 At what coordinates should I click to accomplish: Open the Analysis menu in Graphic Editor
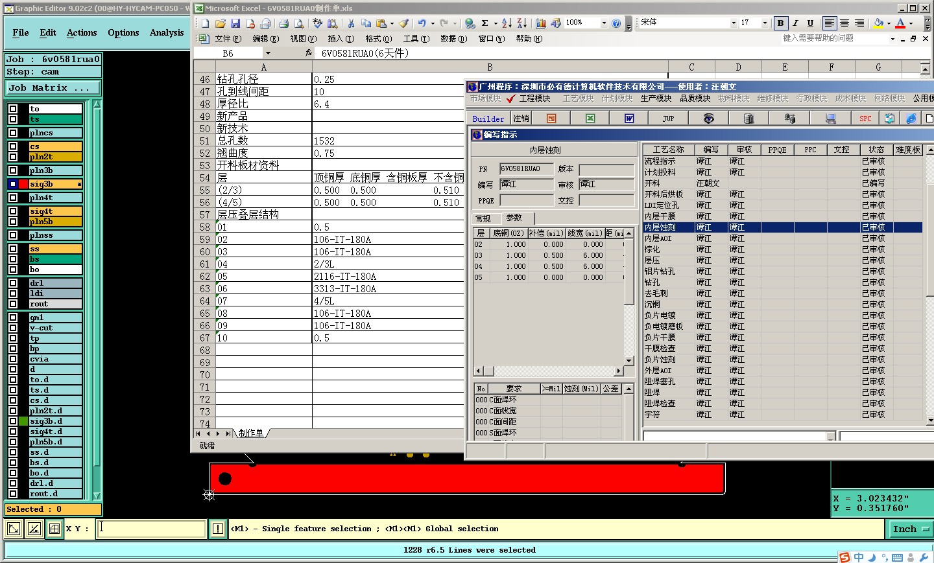(x=167, y=32)
